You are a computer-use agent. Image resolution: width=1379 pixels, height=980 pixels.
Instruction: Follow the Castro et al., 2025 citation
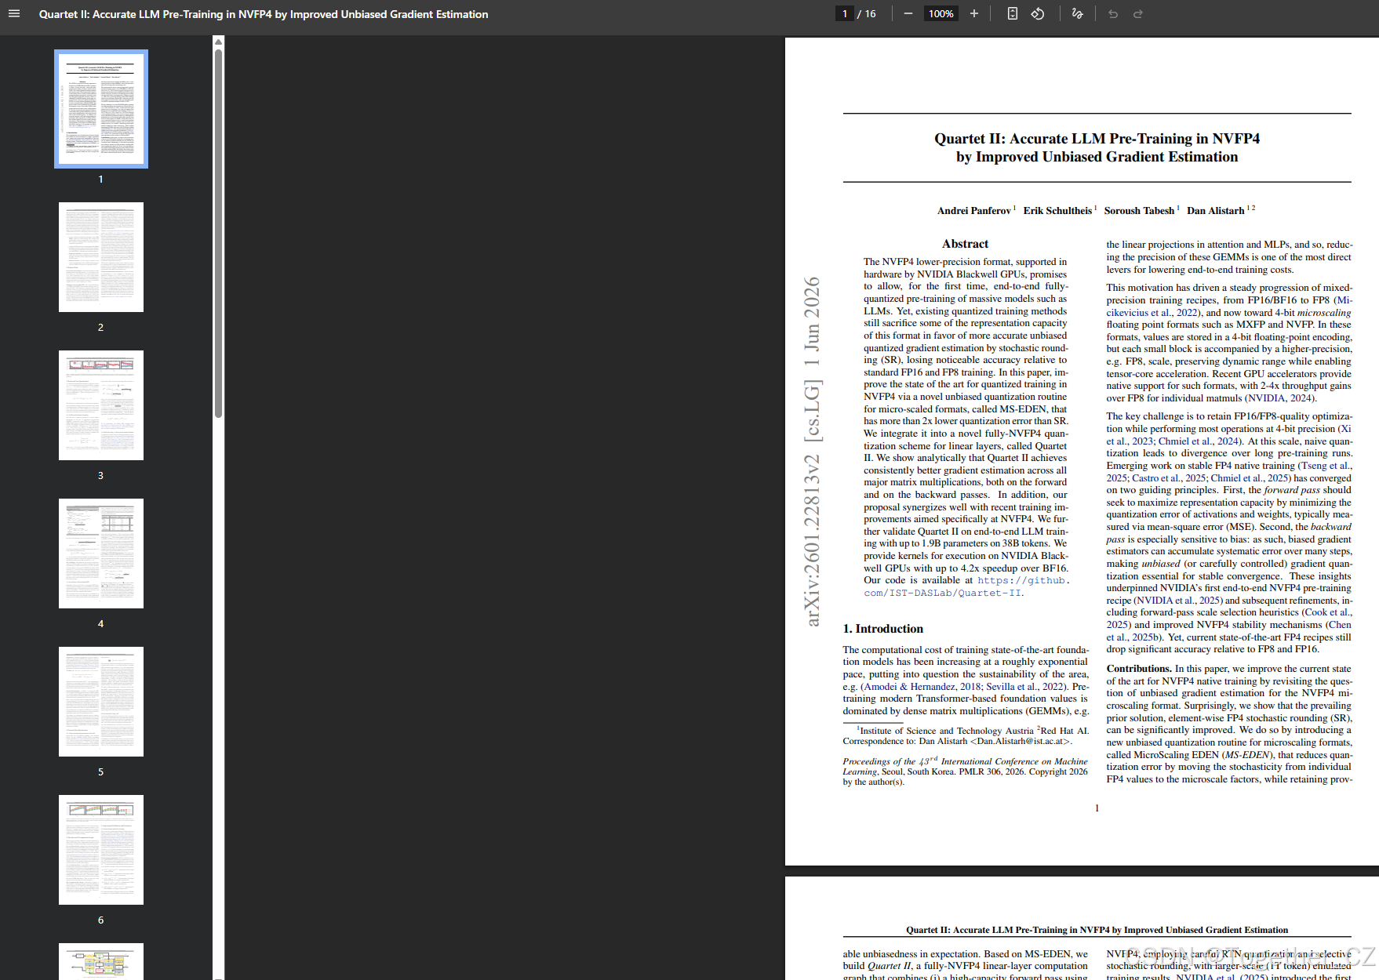coord(1169,477)
